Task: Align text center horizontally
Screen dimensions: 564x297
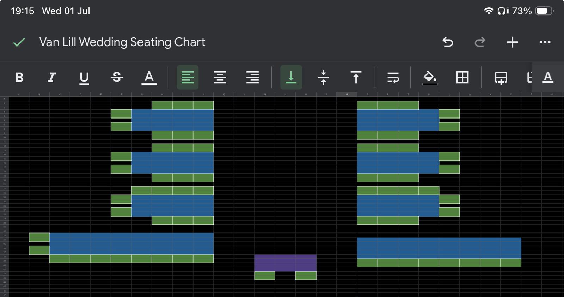Action: tap(220, 77)
